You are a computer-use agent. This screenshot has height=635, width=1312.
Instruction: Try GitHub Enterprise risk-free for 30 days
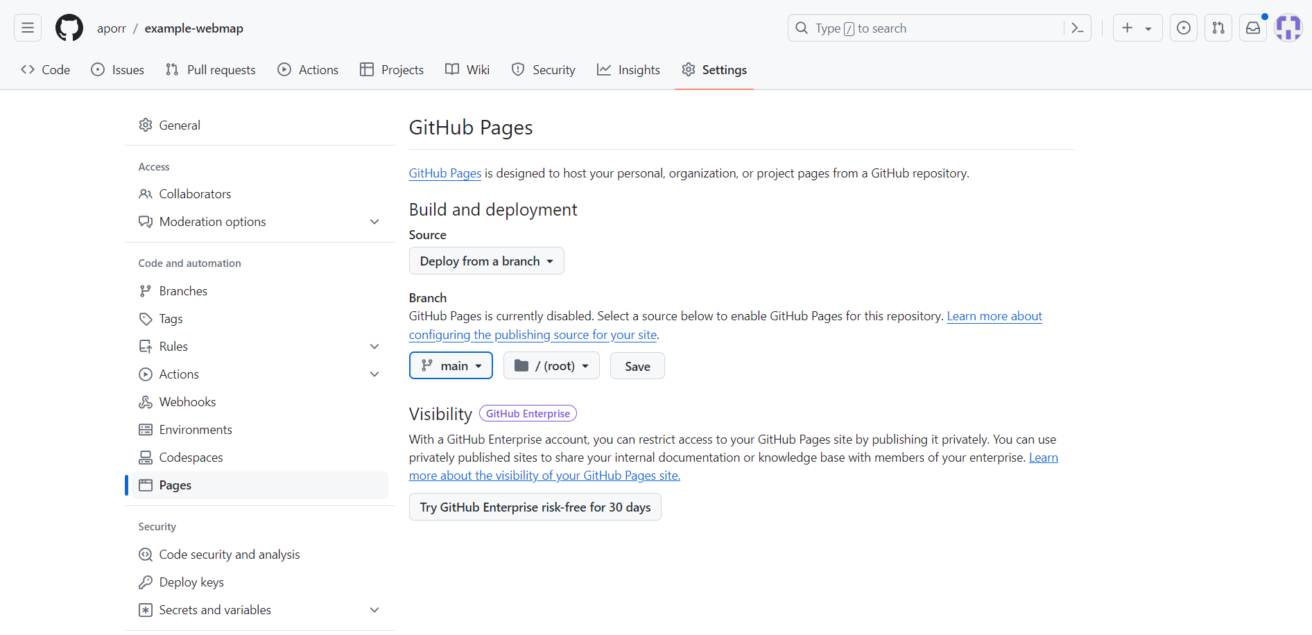click(535, 507)
